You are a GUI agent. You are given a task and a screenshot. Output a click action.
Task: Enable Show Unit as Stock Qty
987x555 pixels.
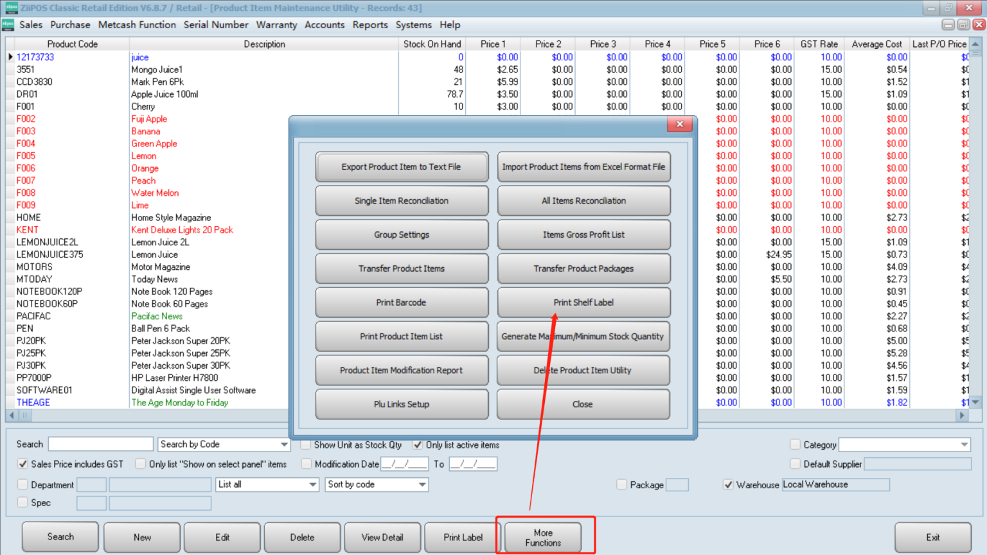click(x=307, y=445)
